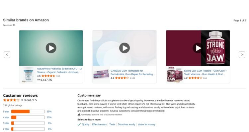The image size is (249, 132).
Task: Filter reviews by 5 star bar
Action: [28, 112]
